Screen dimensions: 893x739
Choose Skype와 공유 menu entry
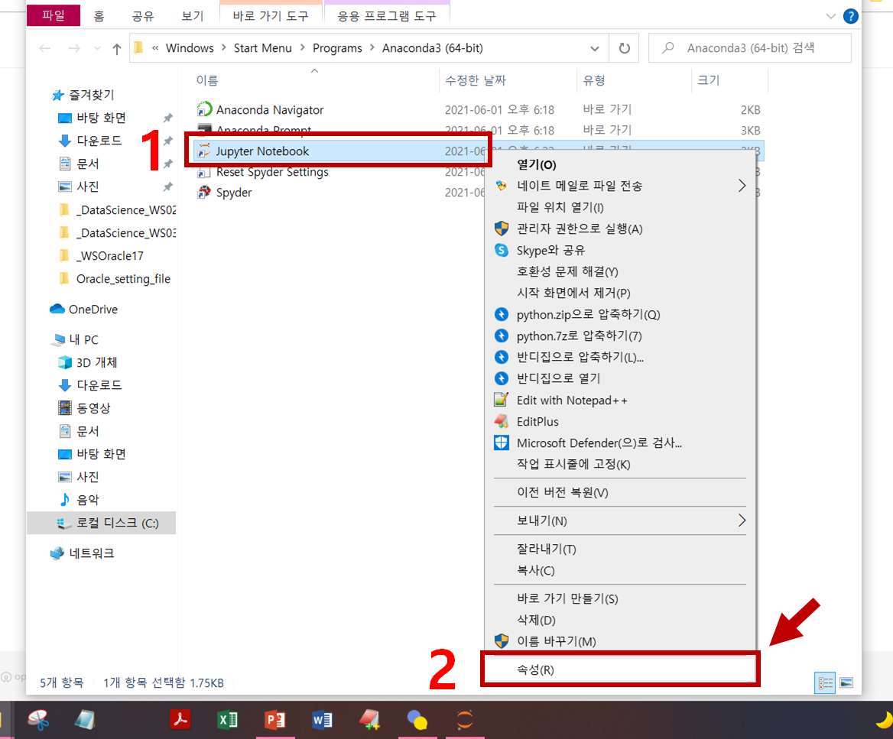pyautogui.click(x=620, y=250)
